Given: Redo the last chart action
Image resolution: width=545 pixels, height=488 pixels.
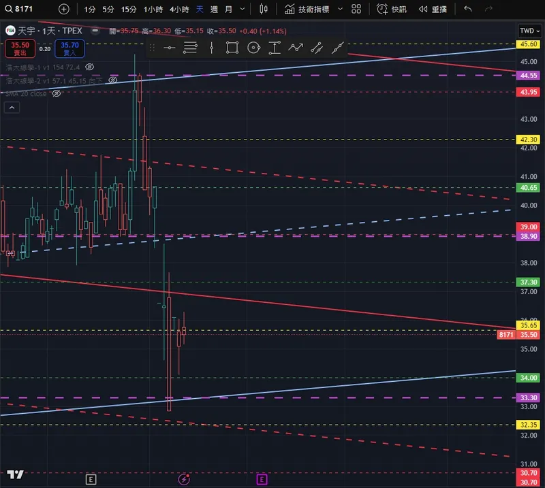Looking at the screenshot, I should [x=488, y=9].
